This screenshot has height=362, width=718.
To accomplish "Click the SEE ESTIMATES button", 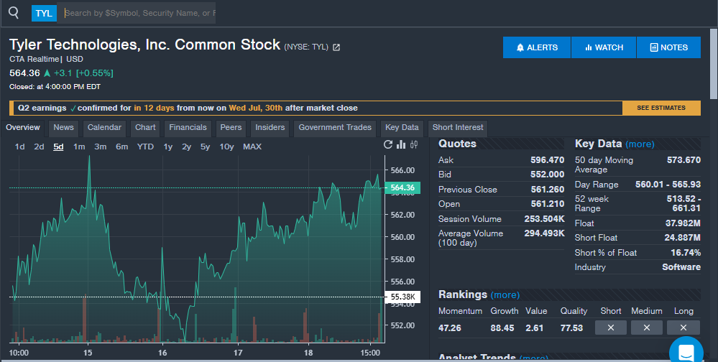I will click(x=661, y=108).
